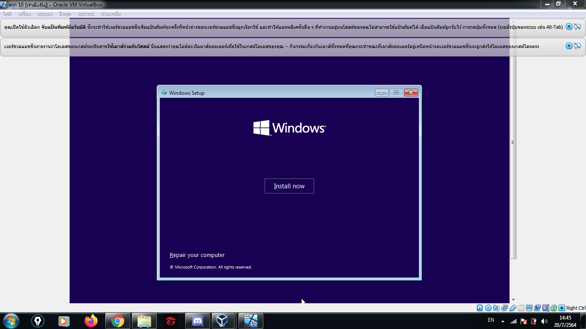586x329 pixels.
Task: Minimize the Windows Setup dialog
Action: point(382,93)
